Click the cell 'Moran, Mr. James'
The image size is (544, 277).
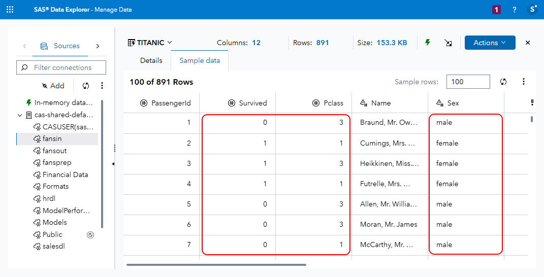click(390, 225)
